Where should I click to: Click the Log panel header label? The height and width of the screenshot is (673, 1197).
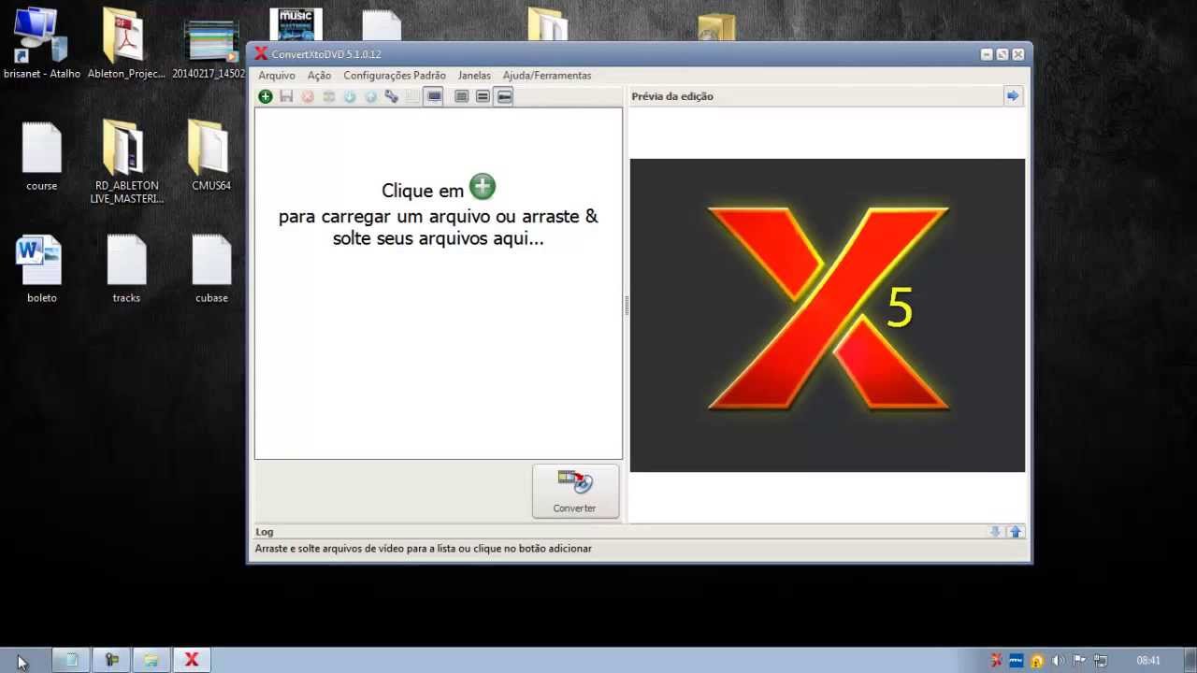265,532
